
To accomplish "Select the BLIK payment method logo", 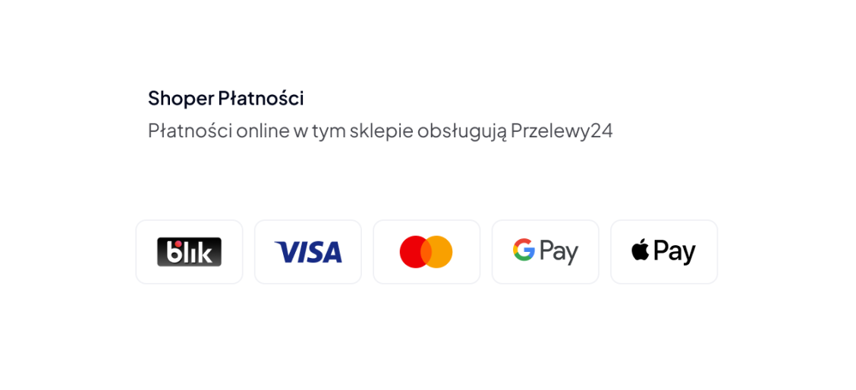I will (x=189, y=252).
